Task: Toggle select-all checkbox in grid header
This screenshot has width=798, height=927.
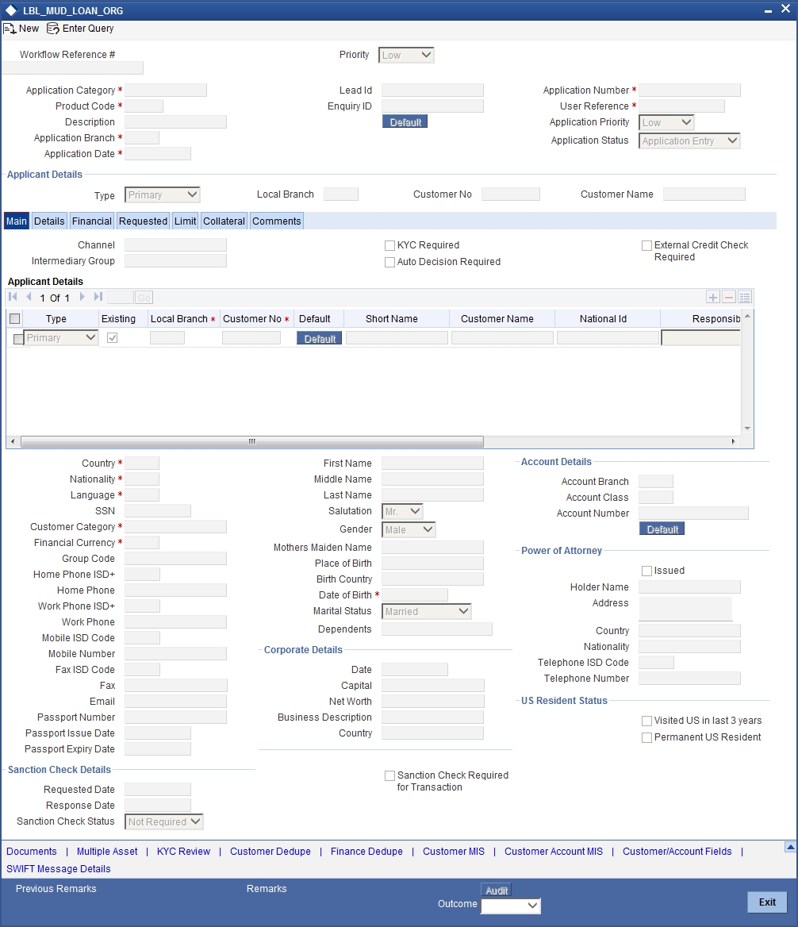Action: point(15,319)
